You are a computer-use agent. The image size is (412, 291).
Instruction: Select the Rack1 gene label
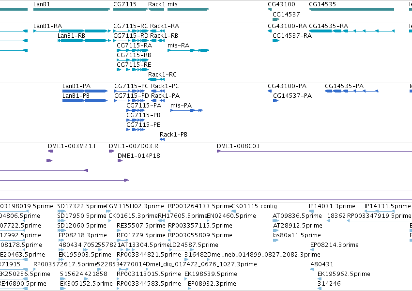[156, 4]
